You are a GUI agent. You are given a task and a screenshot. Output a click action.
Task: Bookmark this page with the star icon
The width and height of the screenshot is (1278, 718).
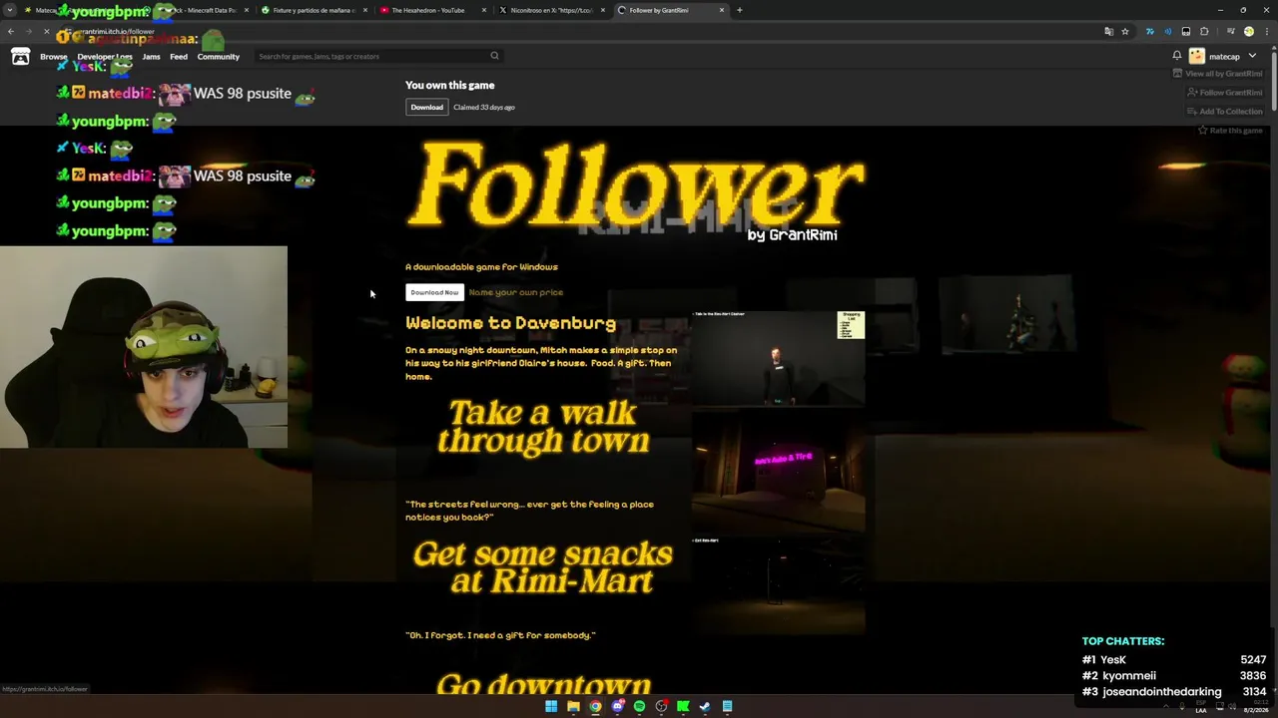[1125, 32]
